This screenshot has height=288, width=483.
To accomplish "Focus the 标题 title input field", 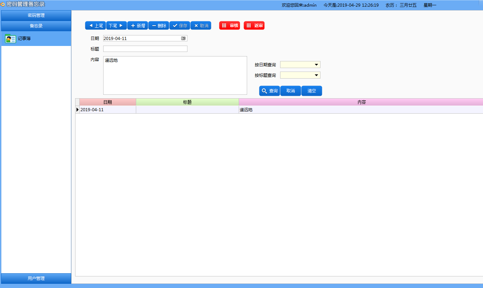I will (x=145, y=49).
